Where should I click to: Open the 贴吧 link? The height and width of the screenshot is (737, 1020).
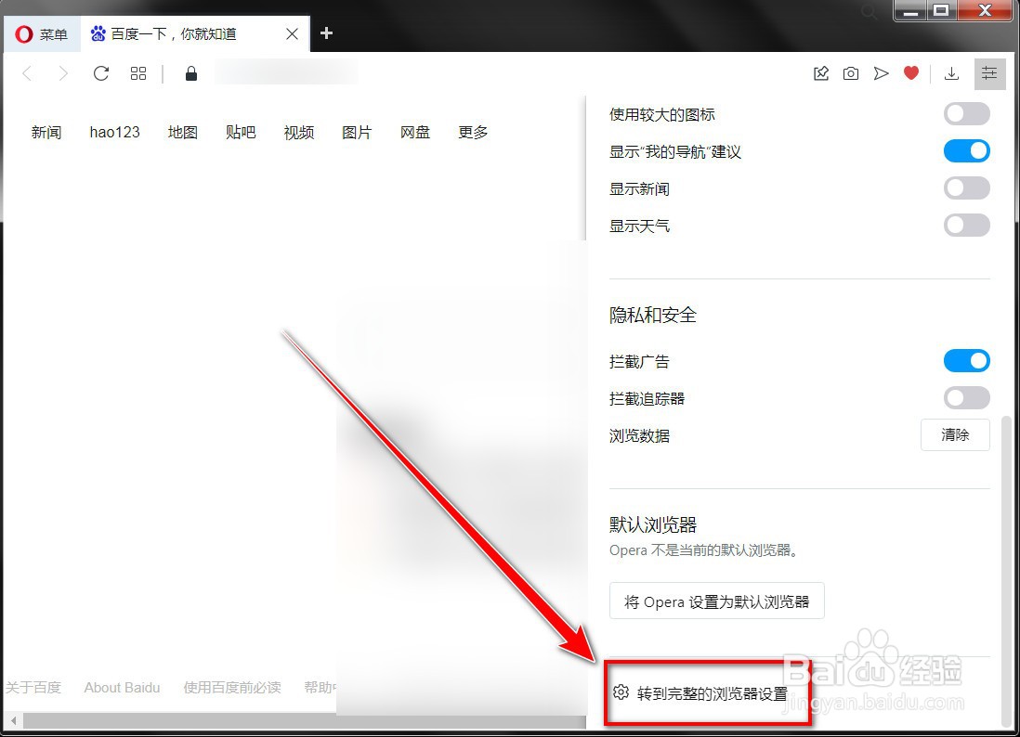[x=241, y=133]
